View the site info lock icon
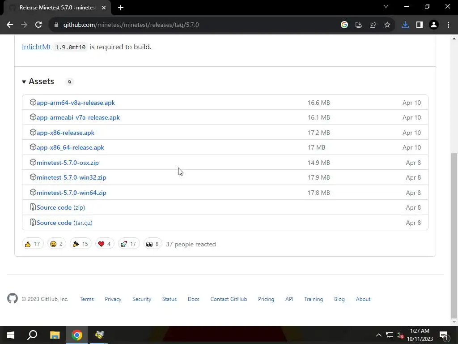 tap(56, 25)
